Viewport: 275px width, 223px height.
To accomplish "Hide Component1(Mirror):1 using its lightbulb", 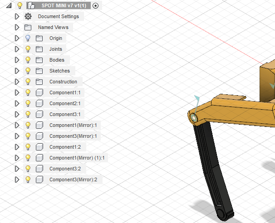I will (x=28, y=125).
